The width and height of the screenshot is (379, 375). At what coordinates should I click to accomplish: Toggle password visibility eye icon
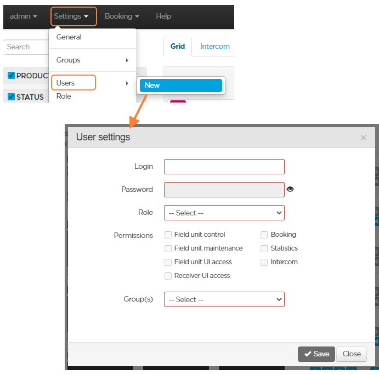coord(290,189)
